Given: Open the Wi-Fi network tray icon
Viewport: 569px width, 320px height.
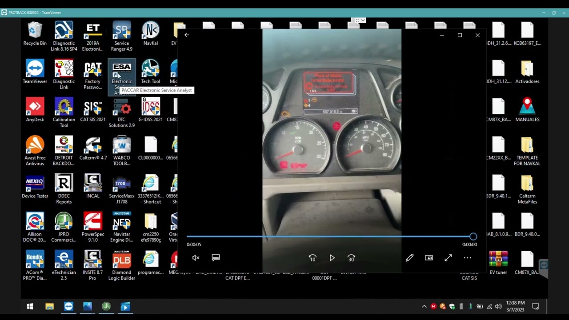Looking at the screenshot, I should coord(489,306).
